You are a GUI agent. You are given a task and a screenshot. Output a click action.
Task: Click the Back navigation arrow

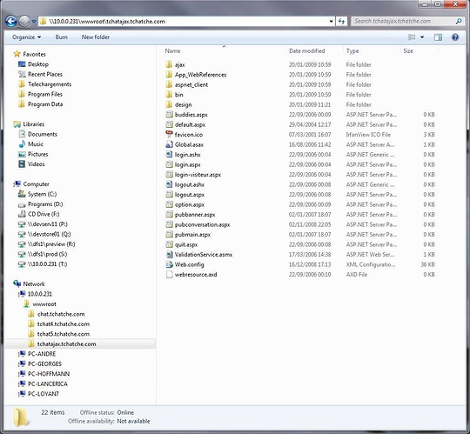click(11, 21)
